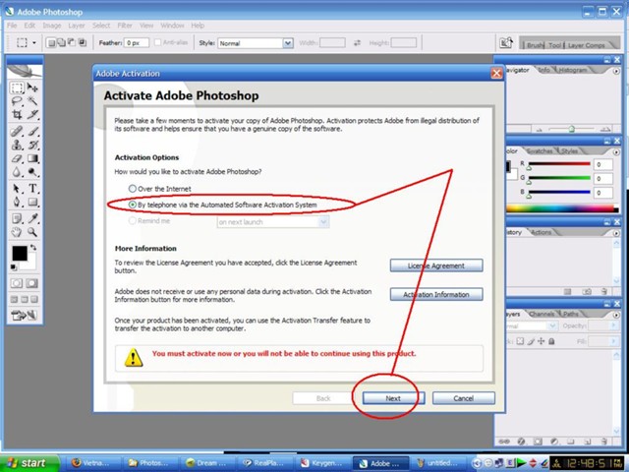Image resolution: width=629 pixels, height=472 pixels.
Task: Open the Image menu
Action: coord(52,26)
